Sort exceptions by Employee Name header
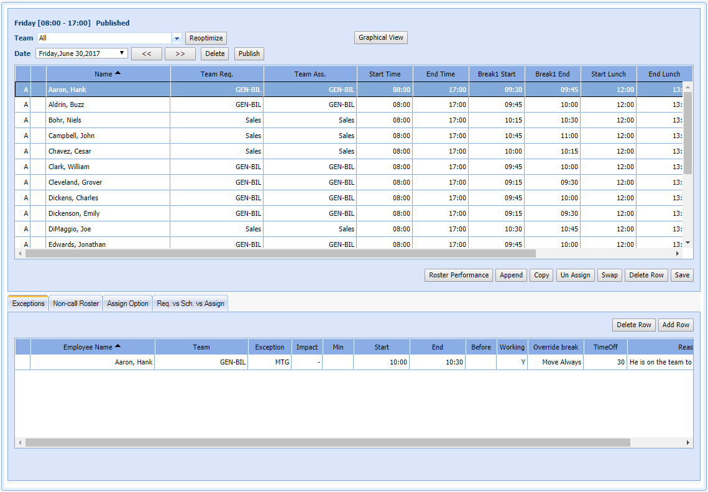Image resolution: width=708 pixels, height=492 pixels. (92, 347)
